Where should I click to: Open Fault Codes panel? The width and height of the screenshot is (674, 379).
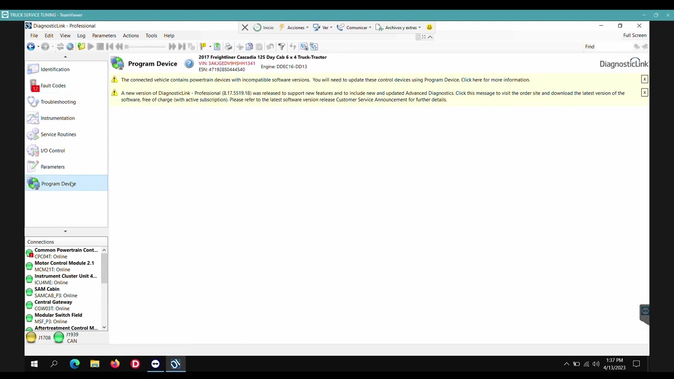66,86
